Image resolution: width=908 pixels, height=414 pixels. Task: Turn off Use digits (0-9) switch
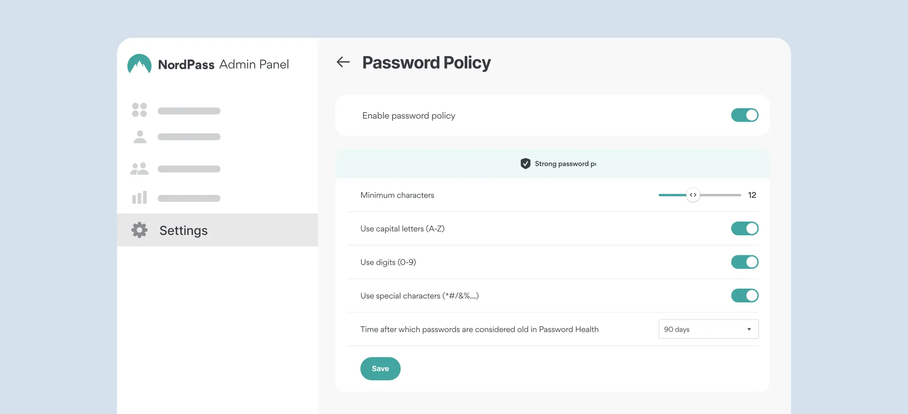click(x=744, y=262)
